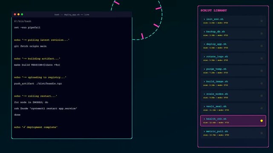Expand the chevron beside health_chk.sh

(x=204, y=119)
